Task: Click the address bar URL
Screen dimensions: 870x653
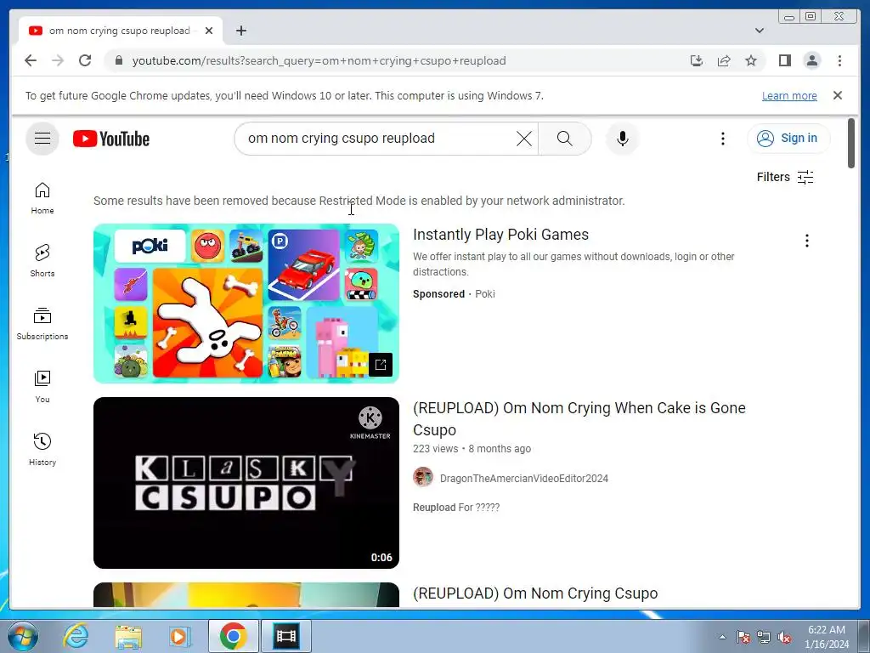Action: coord(319,60)
